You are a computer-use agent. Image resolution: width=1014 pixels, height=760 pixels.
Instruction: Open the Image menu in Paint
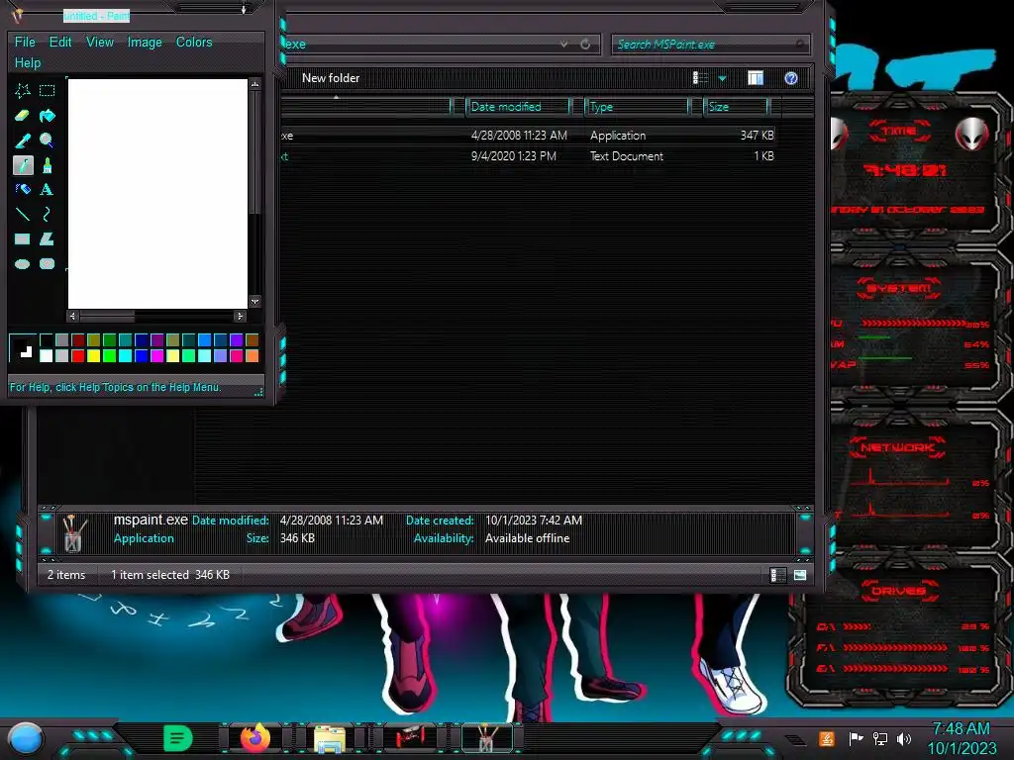coord(145,42)
